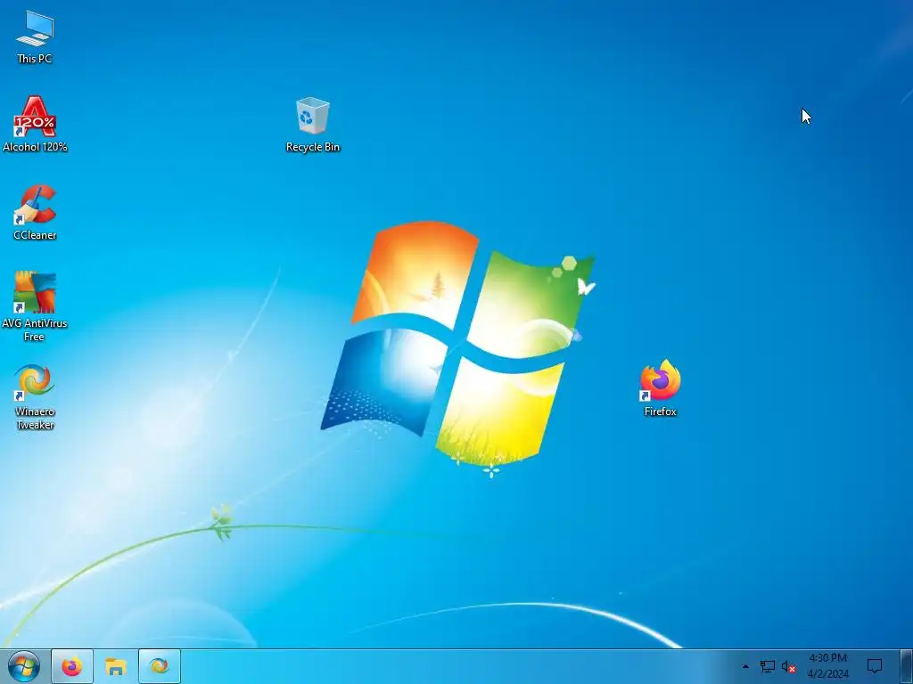
Task: Open File Explorer from the taskbar
Action: point(115,666)
